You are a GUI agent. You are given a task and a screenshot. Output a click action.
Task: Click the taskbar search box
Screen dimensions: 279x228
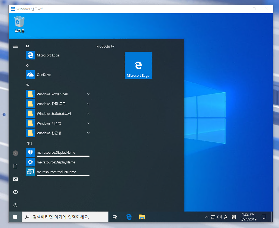[x=65, y=217]
